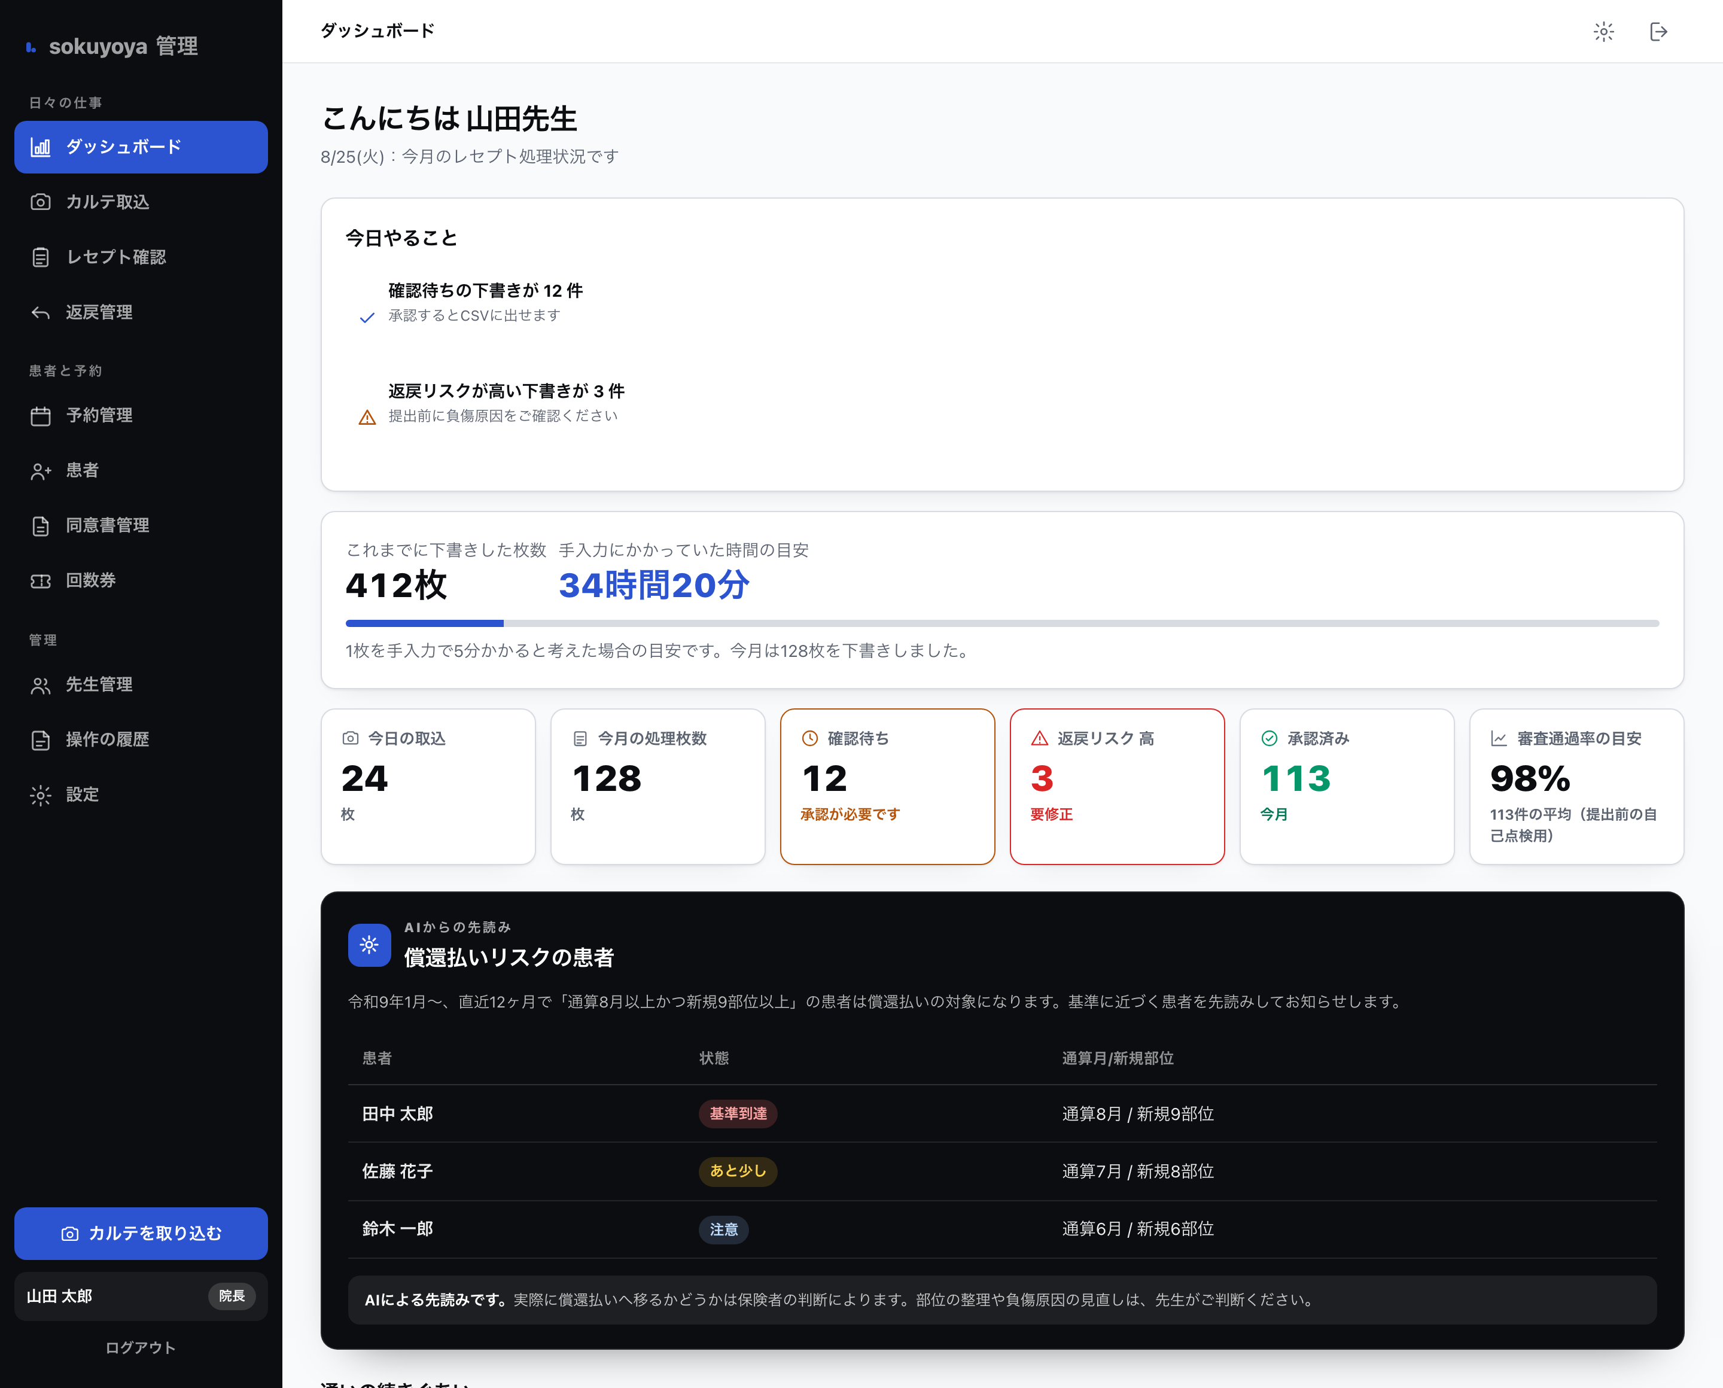
Task: Click the people icon next to 先生管理
Action: (x=40, y=685)
